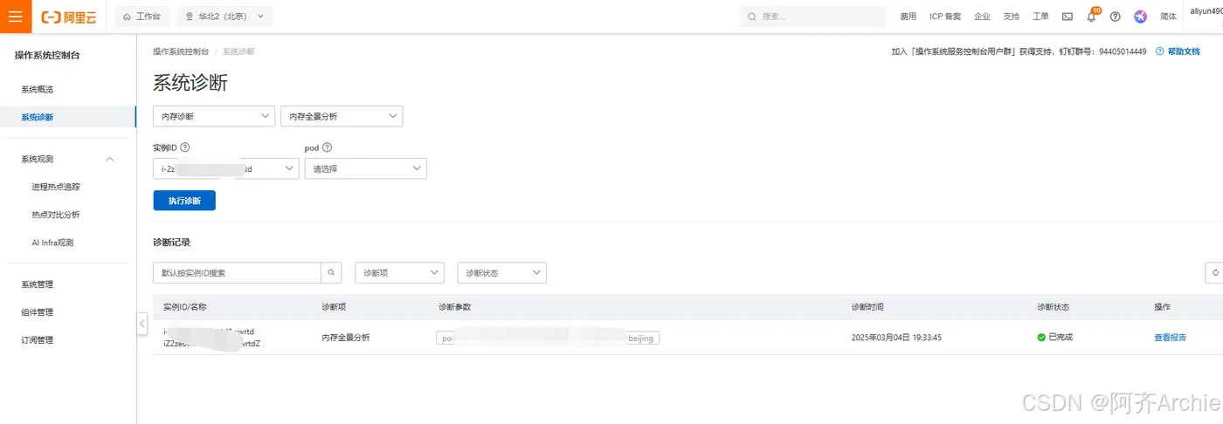Image resolution: width=1223 pixels, height=424 pixels.
Task: Open 订阅管理 in sidebar
Action: (38, 340)
